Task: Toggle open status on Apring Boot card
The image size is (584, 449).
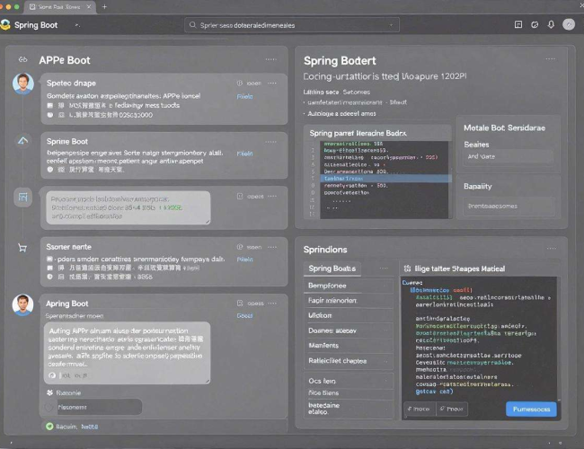Action: [x=251, y=304]
